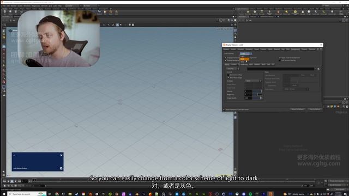Viewport: 349px width, 196px height.
Task: Click the active Houdini icon on the taskbar
Action: pos(270,194)
